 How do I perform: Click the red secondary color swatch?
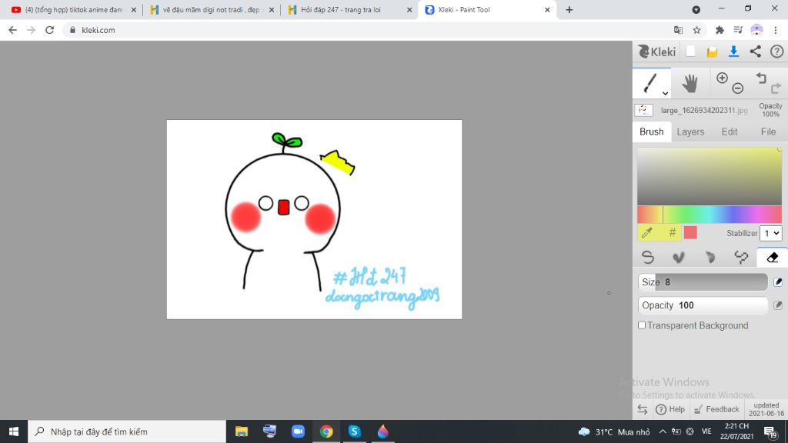(x=690, y=232)
